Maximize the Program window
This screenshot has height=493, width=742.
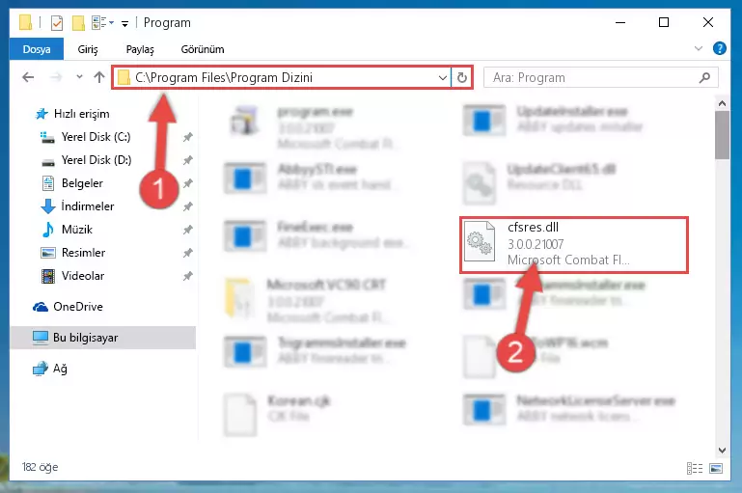click(664, 22)
